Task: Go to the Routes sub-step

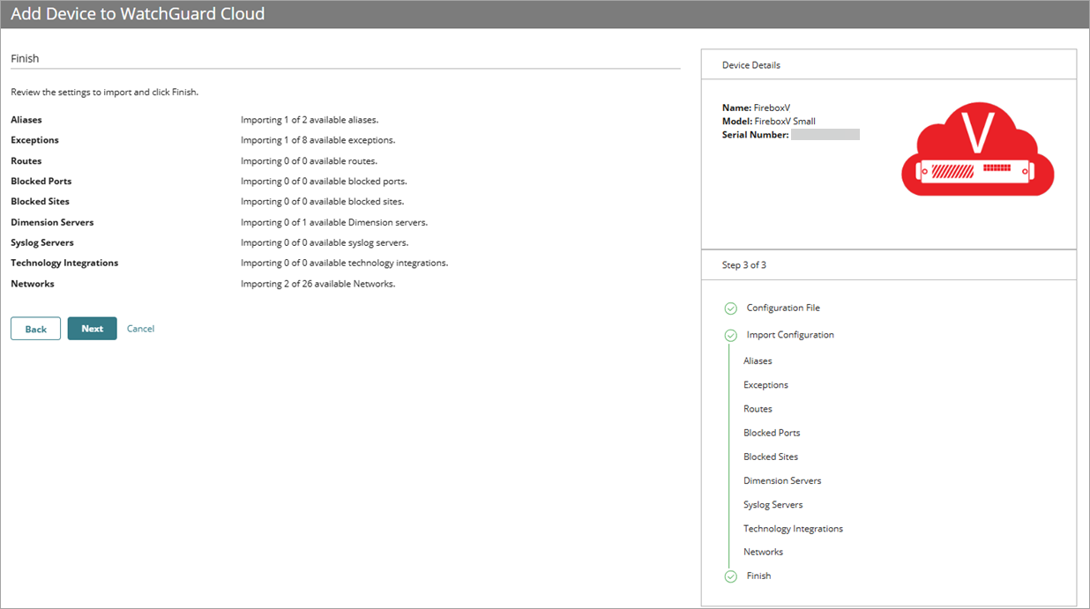Action: coord(758,409)
